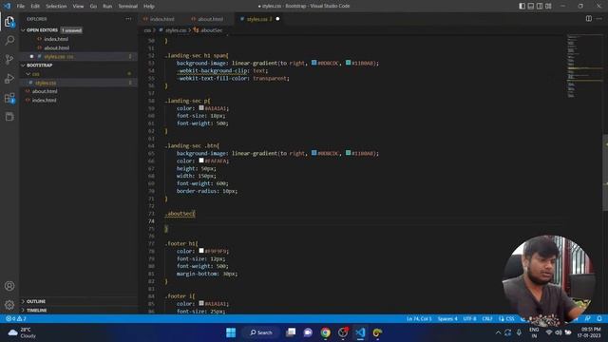Switch to the about.html editor tab

(210, 19)
